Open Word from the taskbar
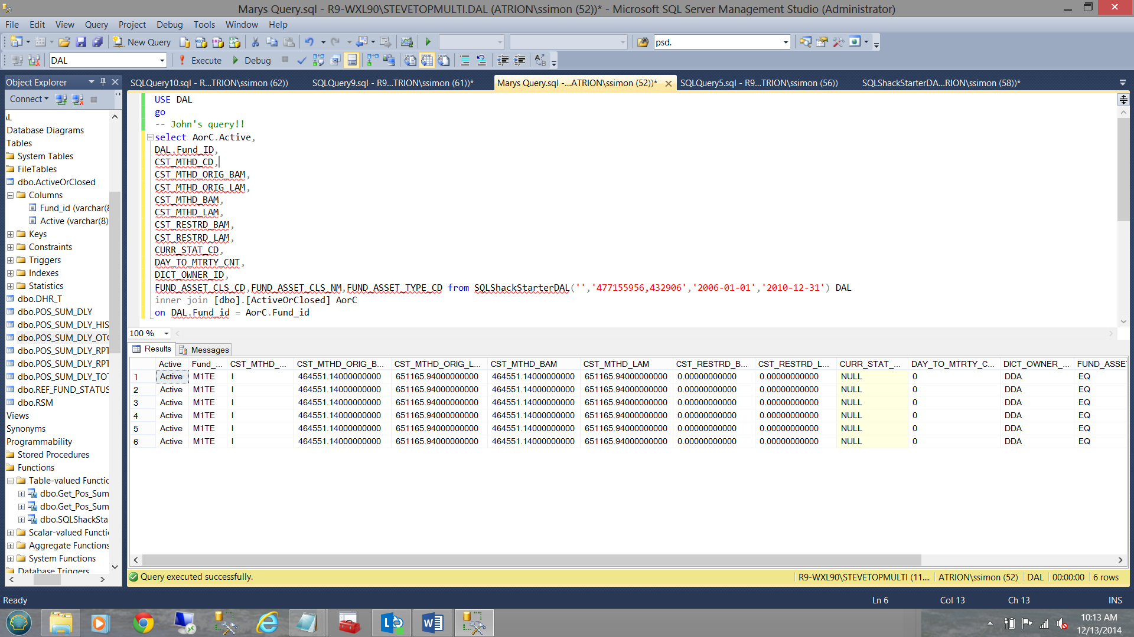Viewport: 1134px width, 637px height. pos(432,623)
